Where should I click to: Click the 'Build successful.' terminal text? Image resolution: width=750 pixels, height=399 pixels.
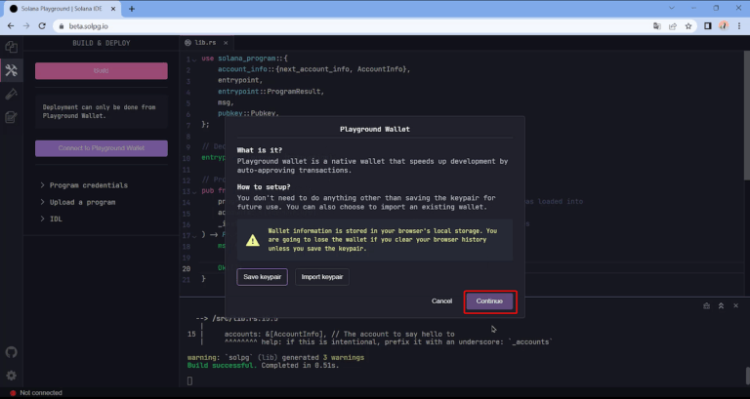[222, 366]
